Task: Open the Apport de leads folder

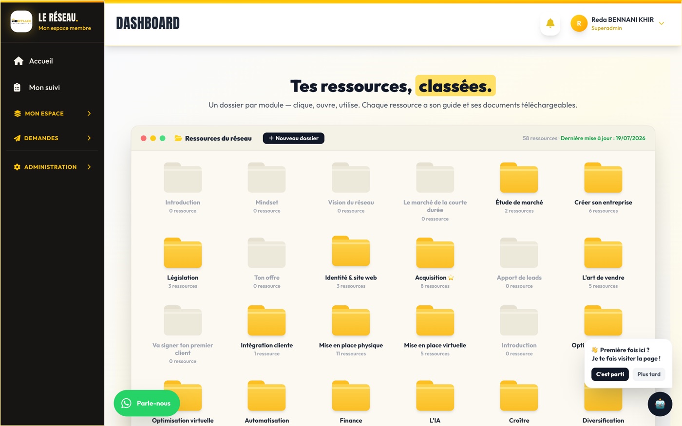Action: click(x=519, y=263)
